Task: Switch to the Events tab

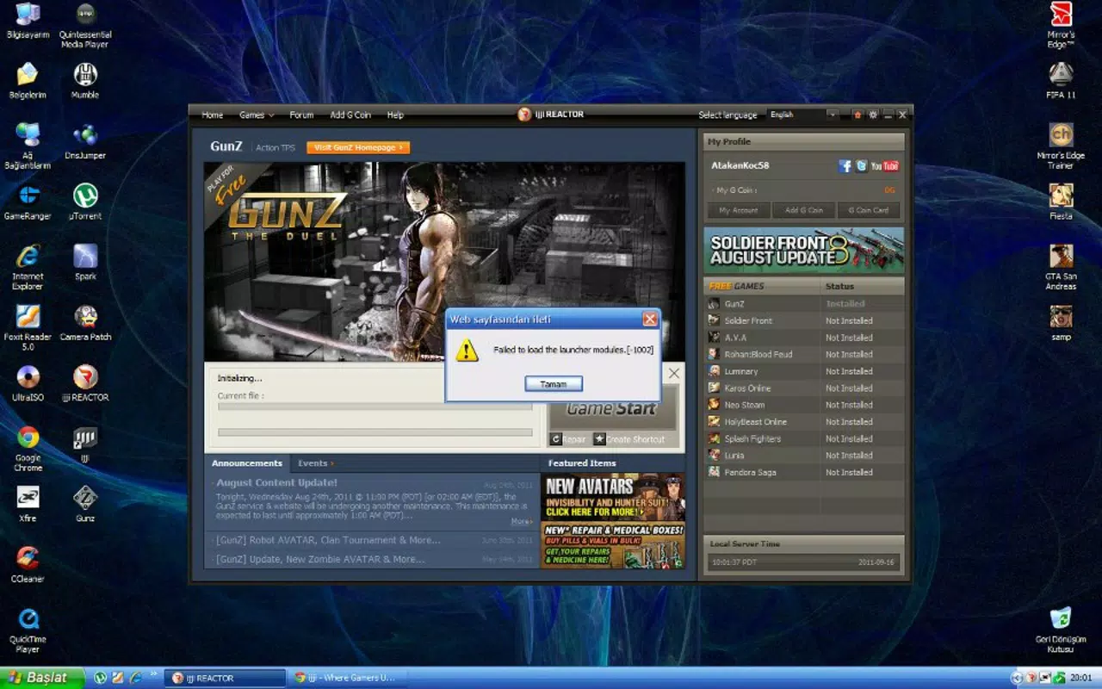Action: pos(315,463)
